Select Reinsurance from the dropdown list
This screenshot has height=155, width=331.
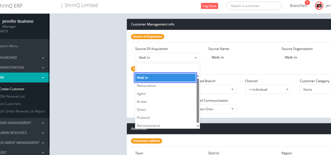coord(146,86)
